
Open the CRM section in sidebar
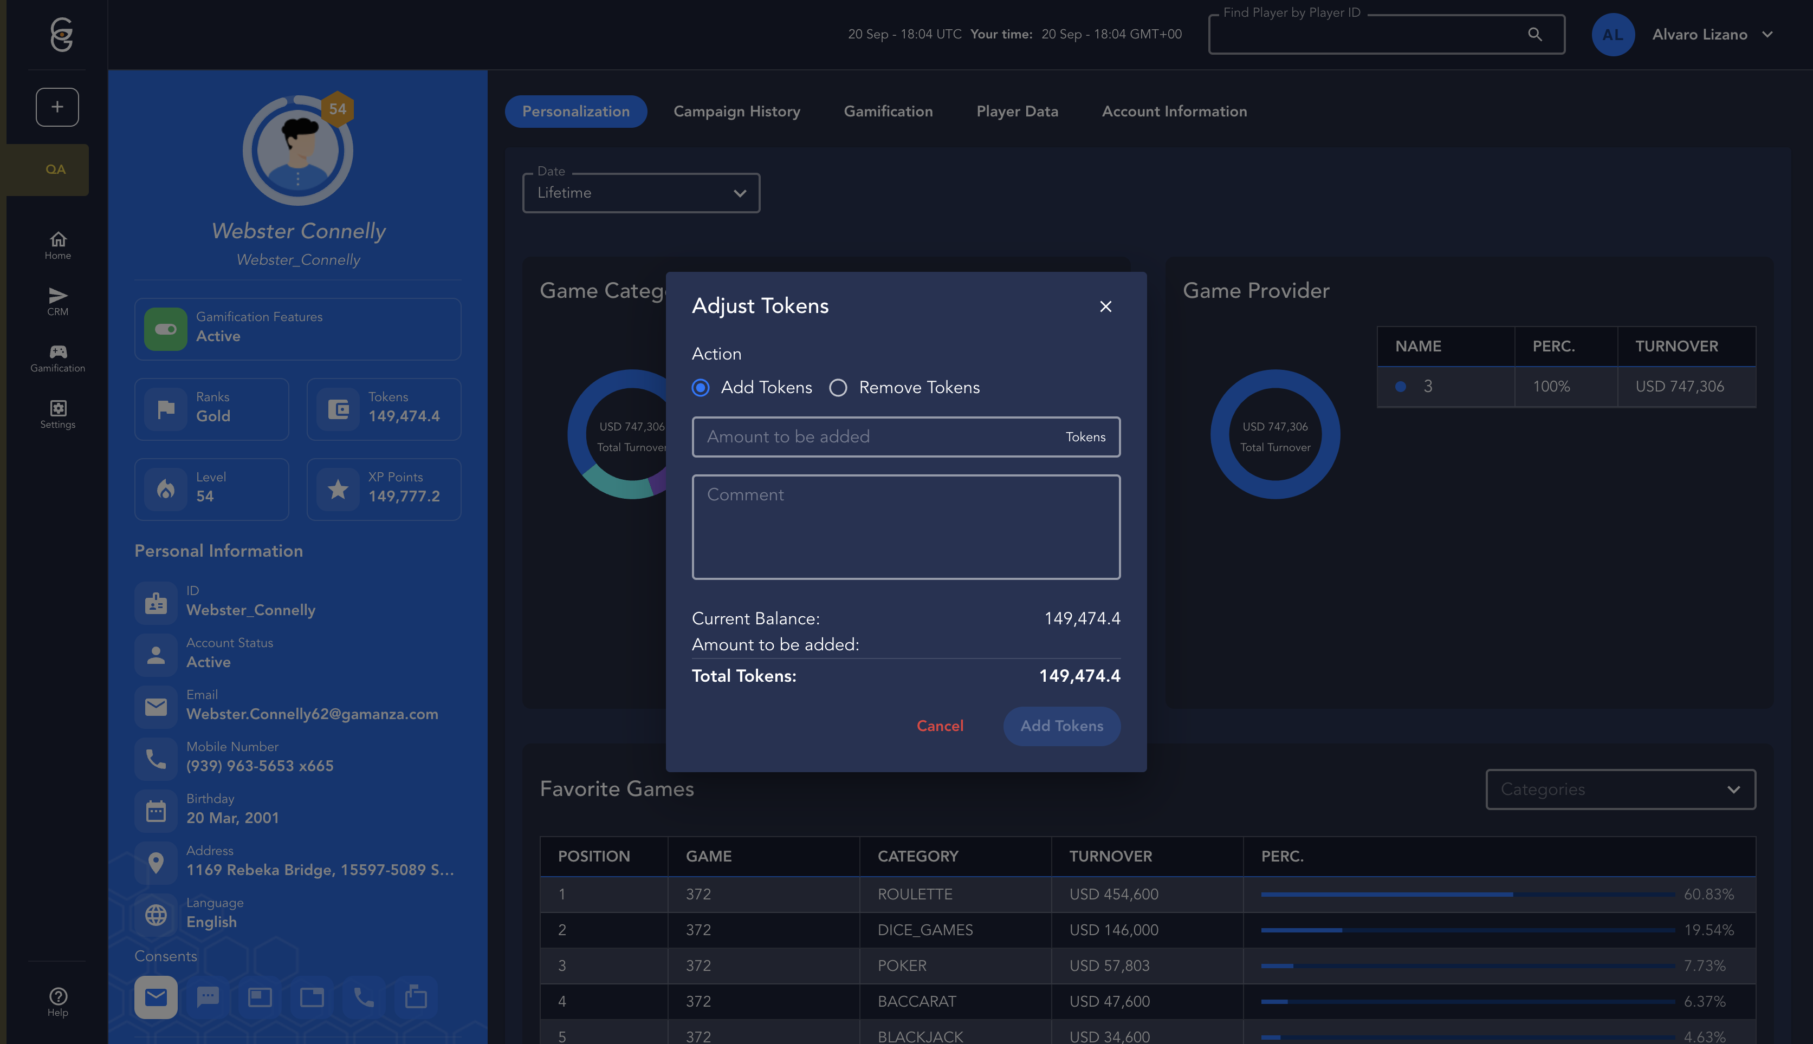tap(57, 301)
